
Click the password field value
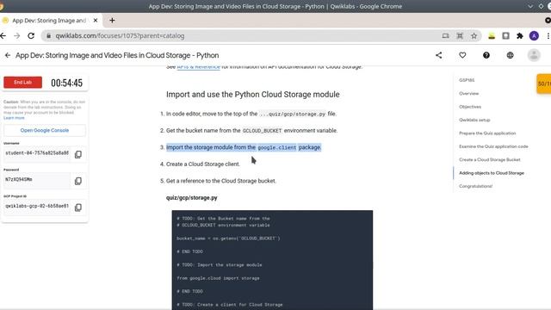(x=37, y=180)
